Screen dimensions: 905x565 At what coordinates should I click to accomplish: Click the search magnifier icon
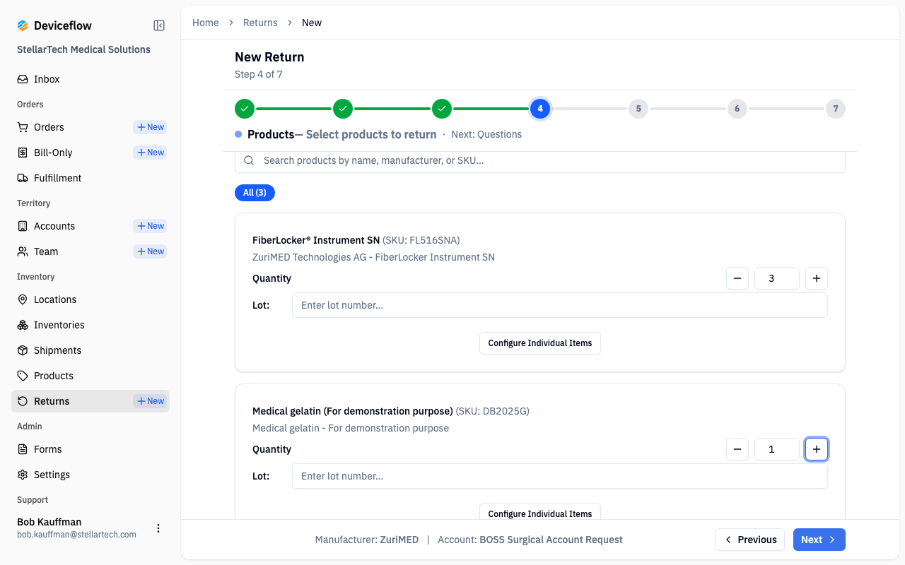[249, 160]
